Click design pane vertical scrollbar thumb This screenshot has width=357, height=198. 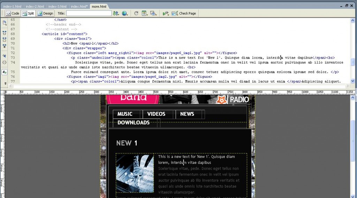pyautogui.click(x=353, y=141)
